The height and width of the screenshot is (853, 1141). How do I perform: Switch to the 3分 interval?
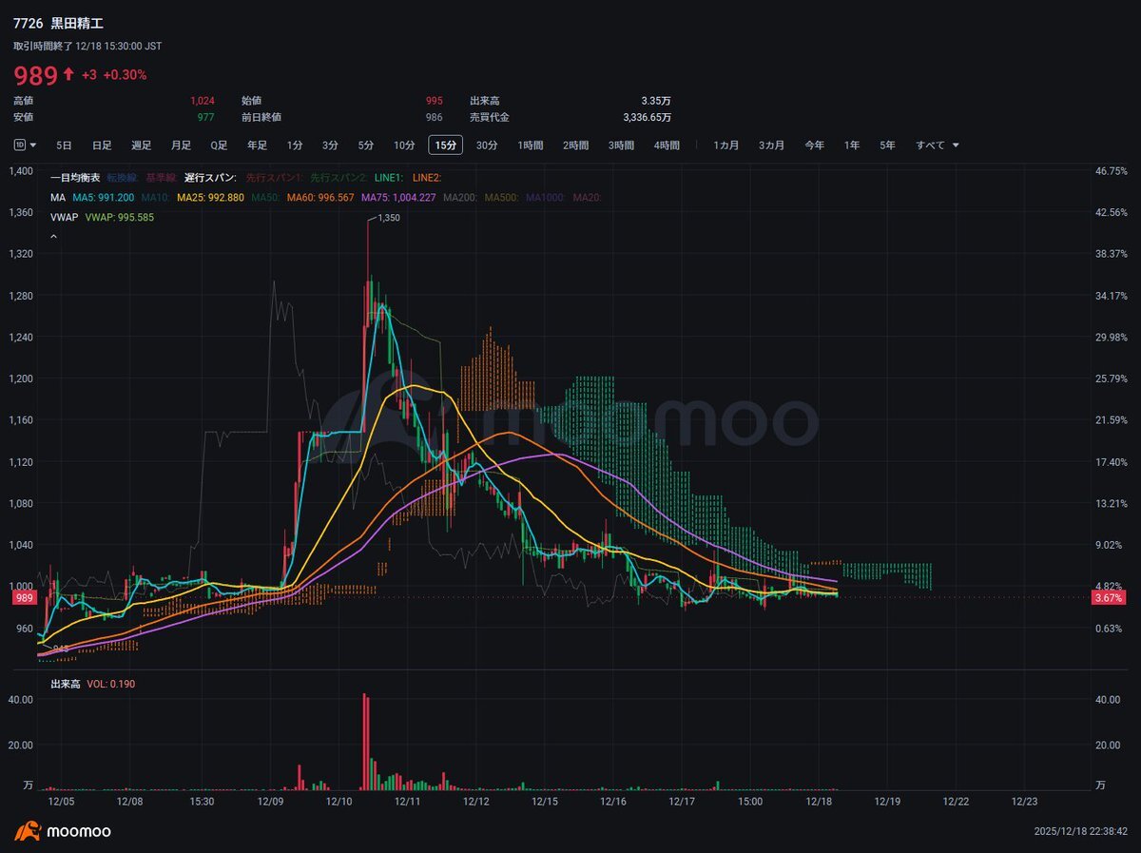tap(330, 145)
